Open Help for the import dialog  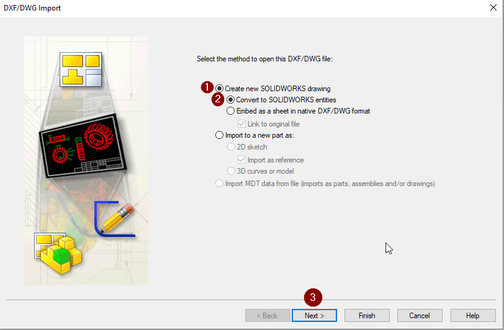473,316
